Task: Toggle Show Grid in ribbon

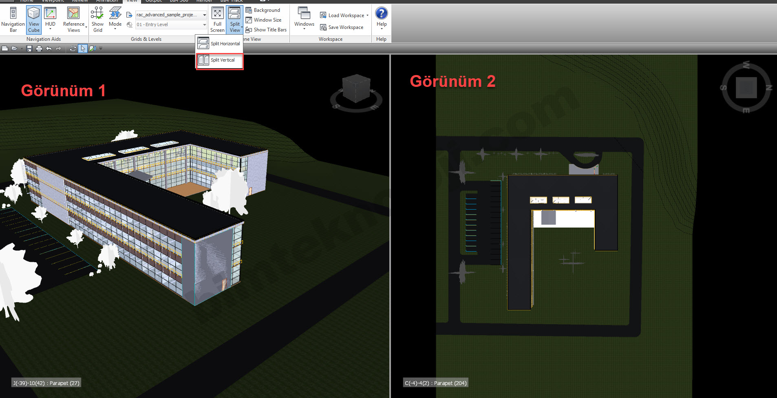Action: point(97,19)
